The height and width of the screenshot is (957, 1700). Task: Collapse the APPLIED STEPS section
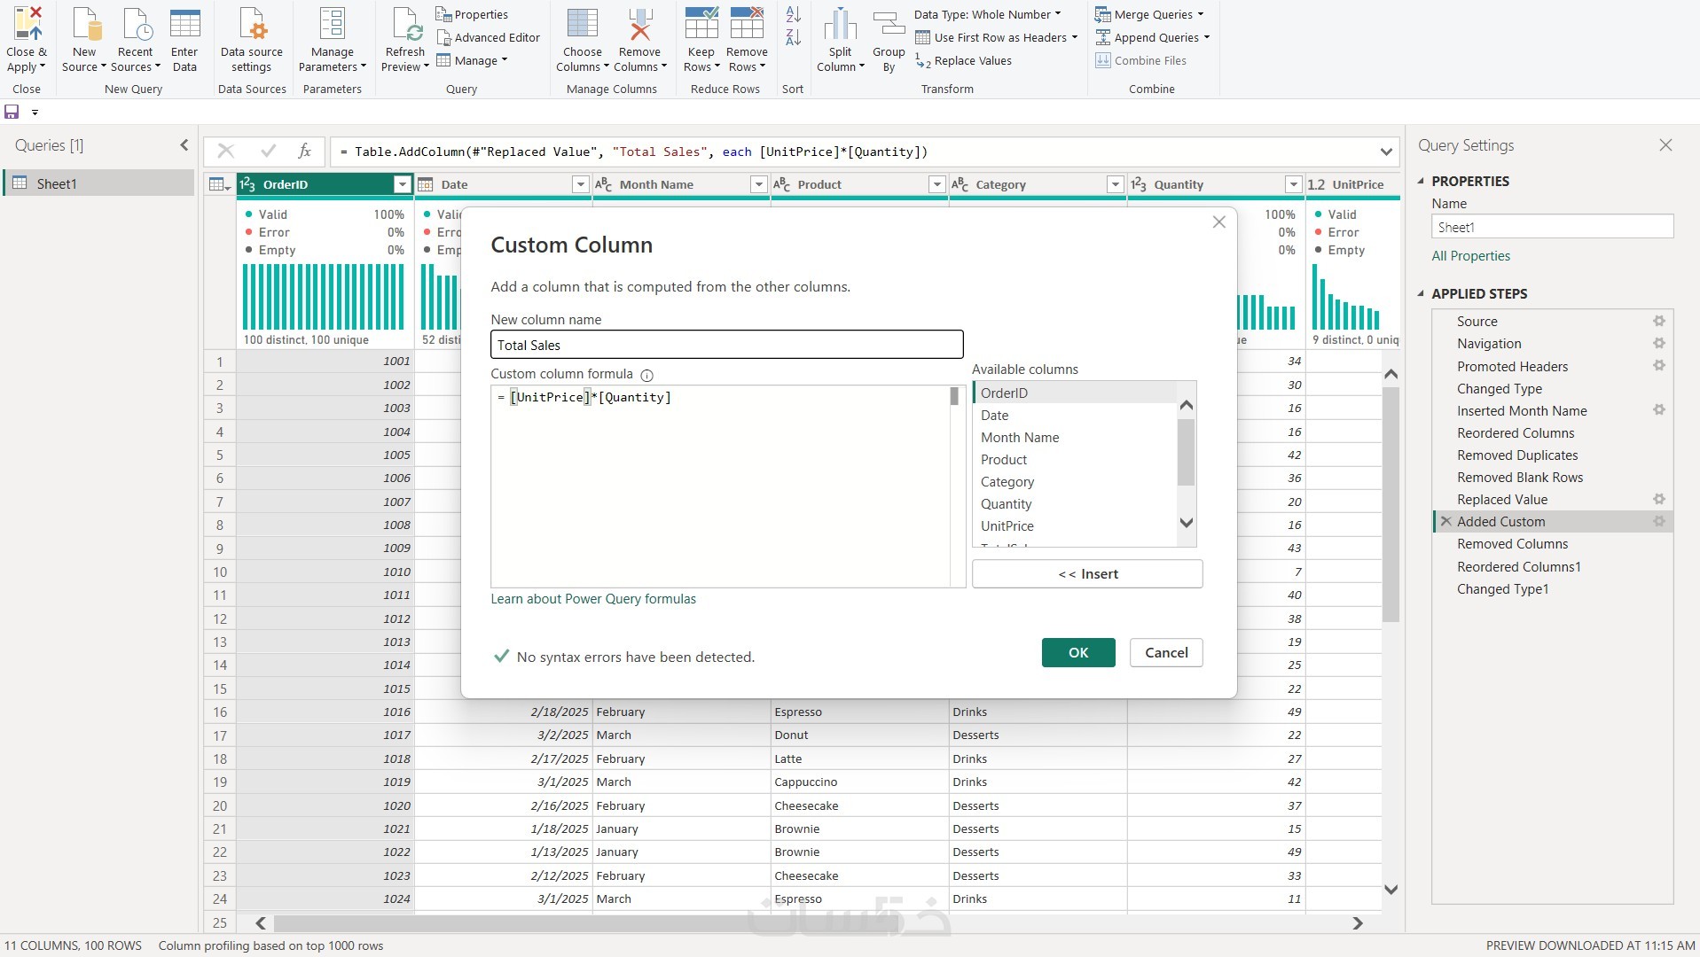(1421, 293)
